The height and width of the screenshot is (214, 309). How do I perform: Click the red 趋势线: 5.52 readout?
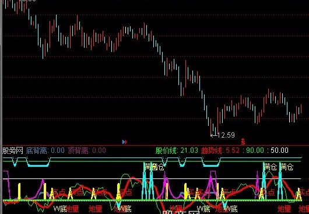(220, 150)
